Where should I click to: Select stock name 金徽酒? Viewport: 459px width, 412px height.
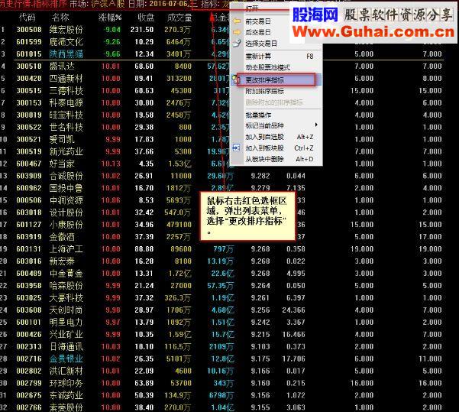point(62,237)
